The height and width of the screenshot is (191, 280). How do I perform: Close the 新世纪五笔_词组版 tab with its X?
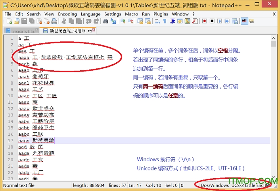[x=94, y=30]
